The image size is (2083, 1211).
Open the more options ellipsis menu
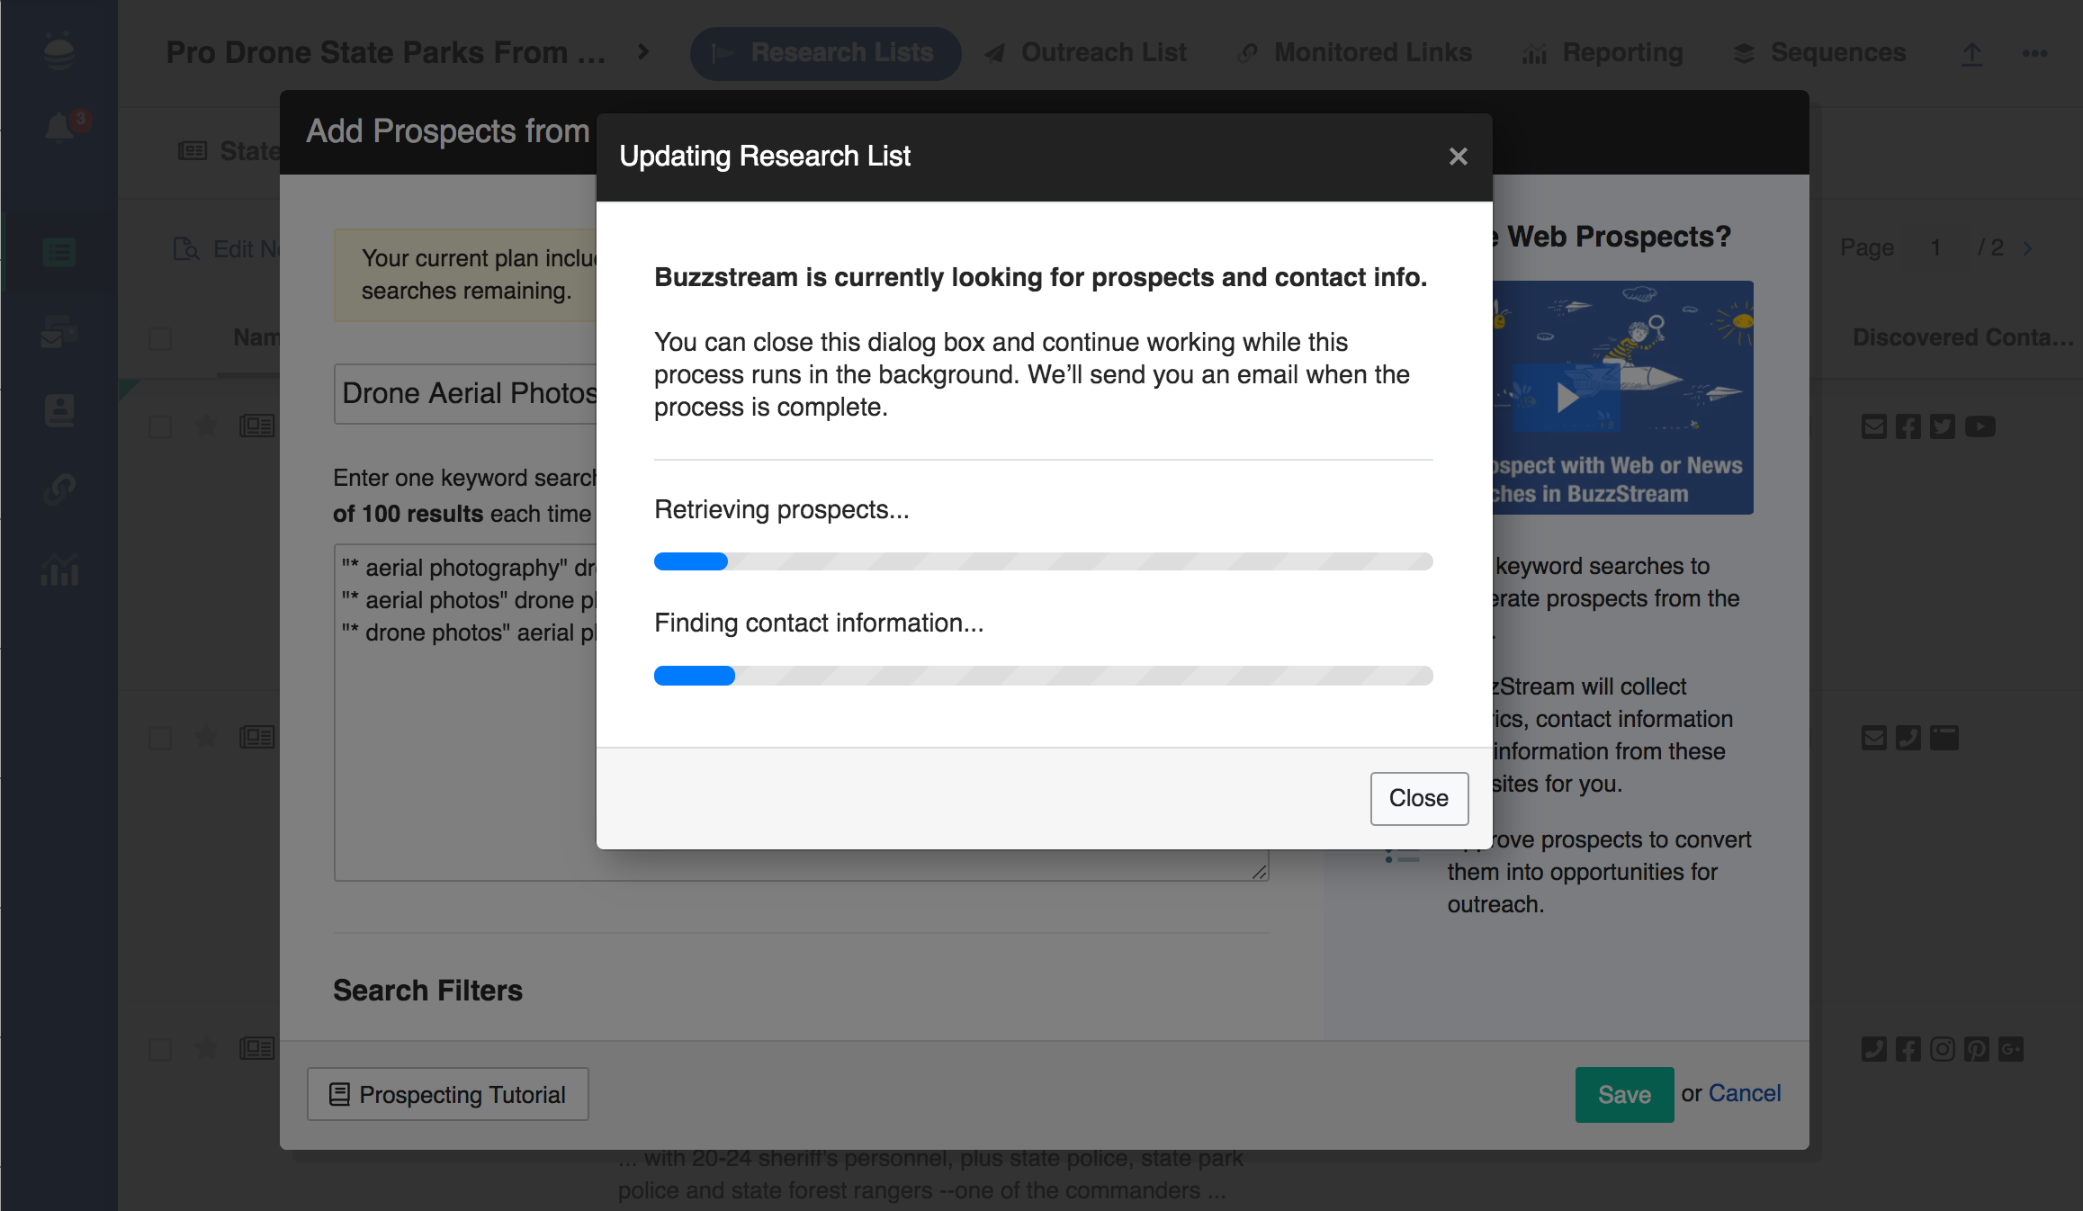pos(2034,53)
